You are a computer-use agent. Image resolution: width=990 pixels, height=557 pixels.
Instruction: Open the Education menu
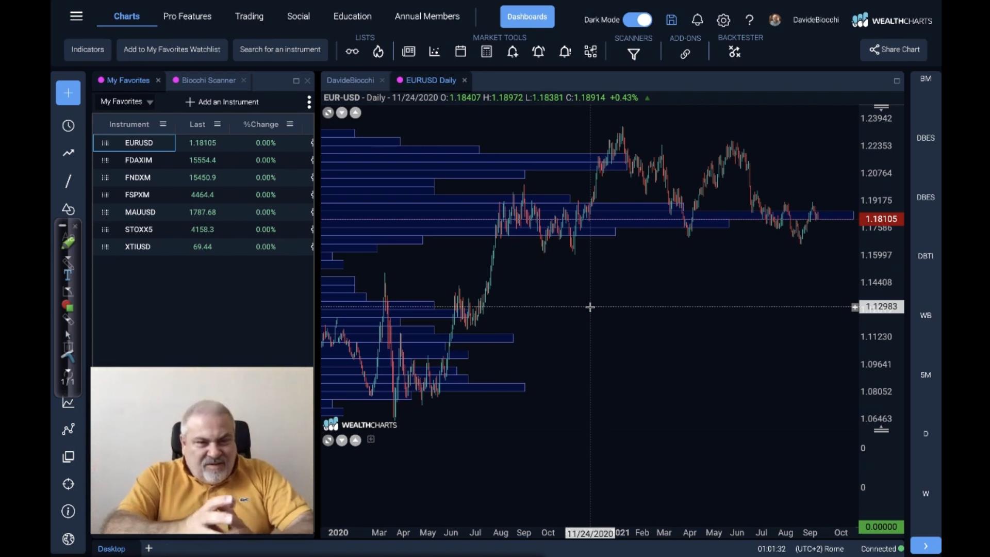352,16
